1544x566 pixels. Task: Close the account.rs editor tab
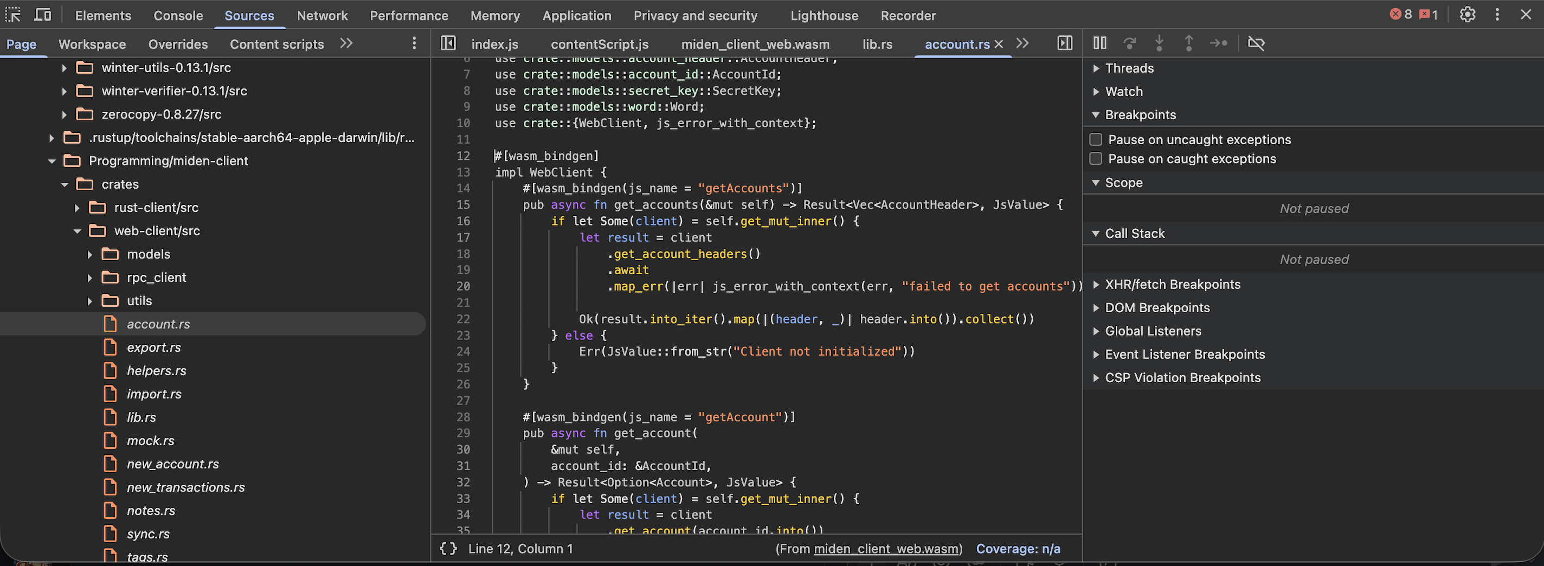pyautogui.click(x=999, y=44)
